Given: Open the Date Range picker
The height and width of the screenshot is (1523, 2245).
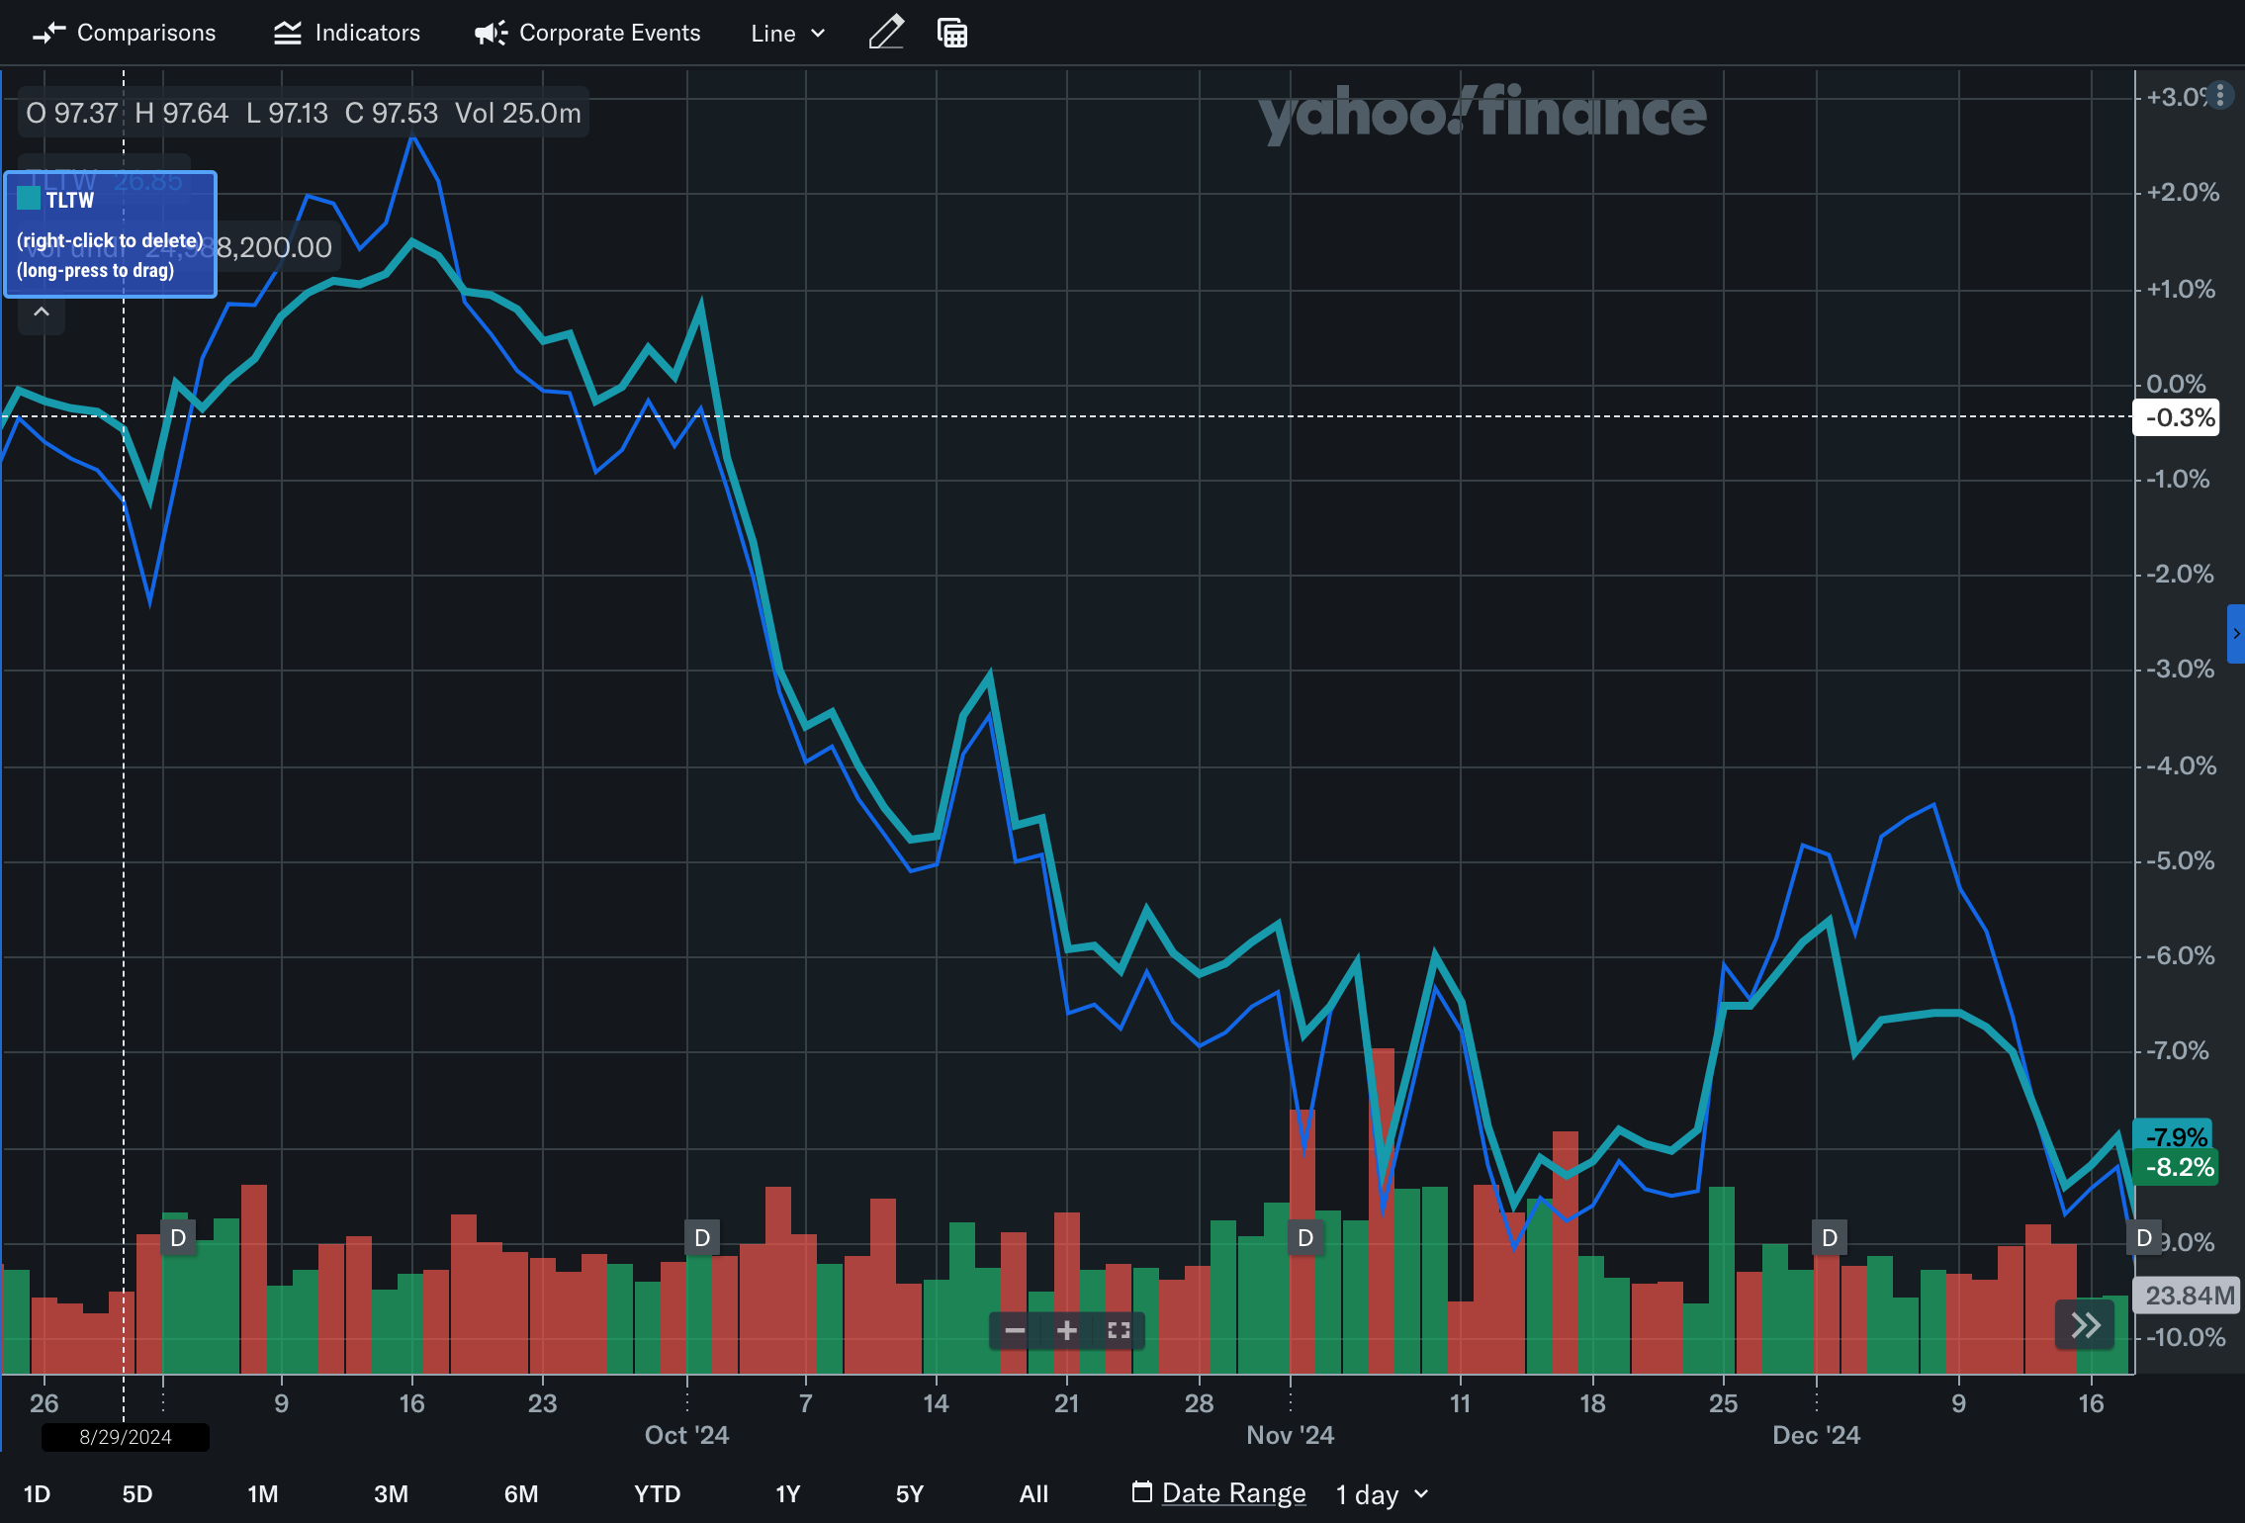Looking at the screenshot, I should (1219, 1493).
